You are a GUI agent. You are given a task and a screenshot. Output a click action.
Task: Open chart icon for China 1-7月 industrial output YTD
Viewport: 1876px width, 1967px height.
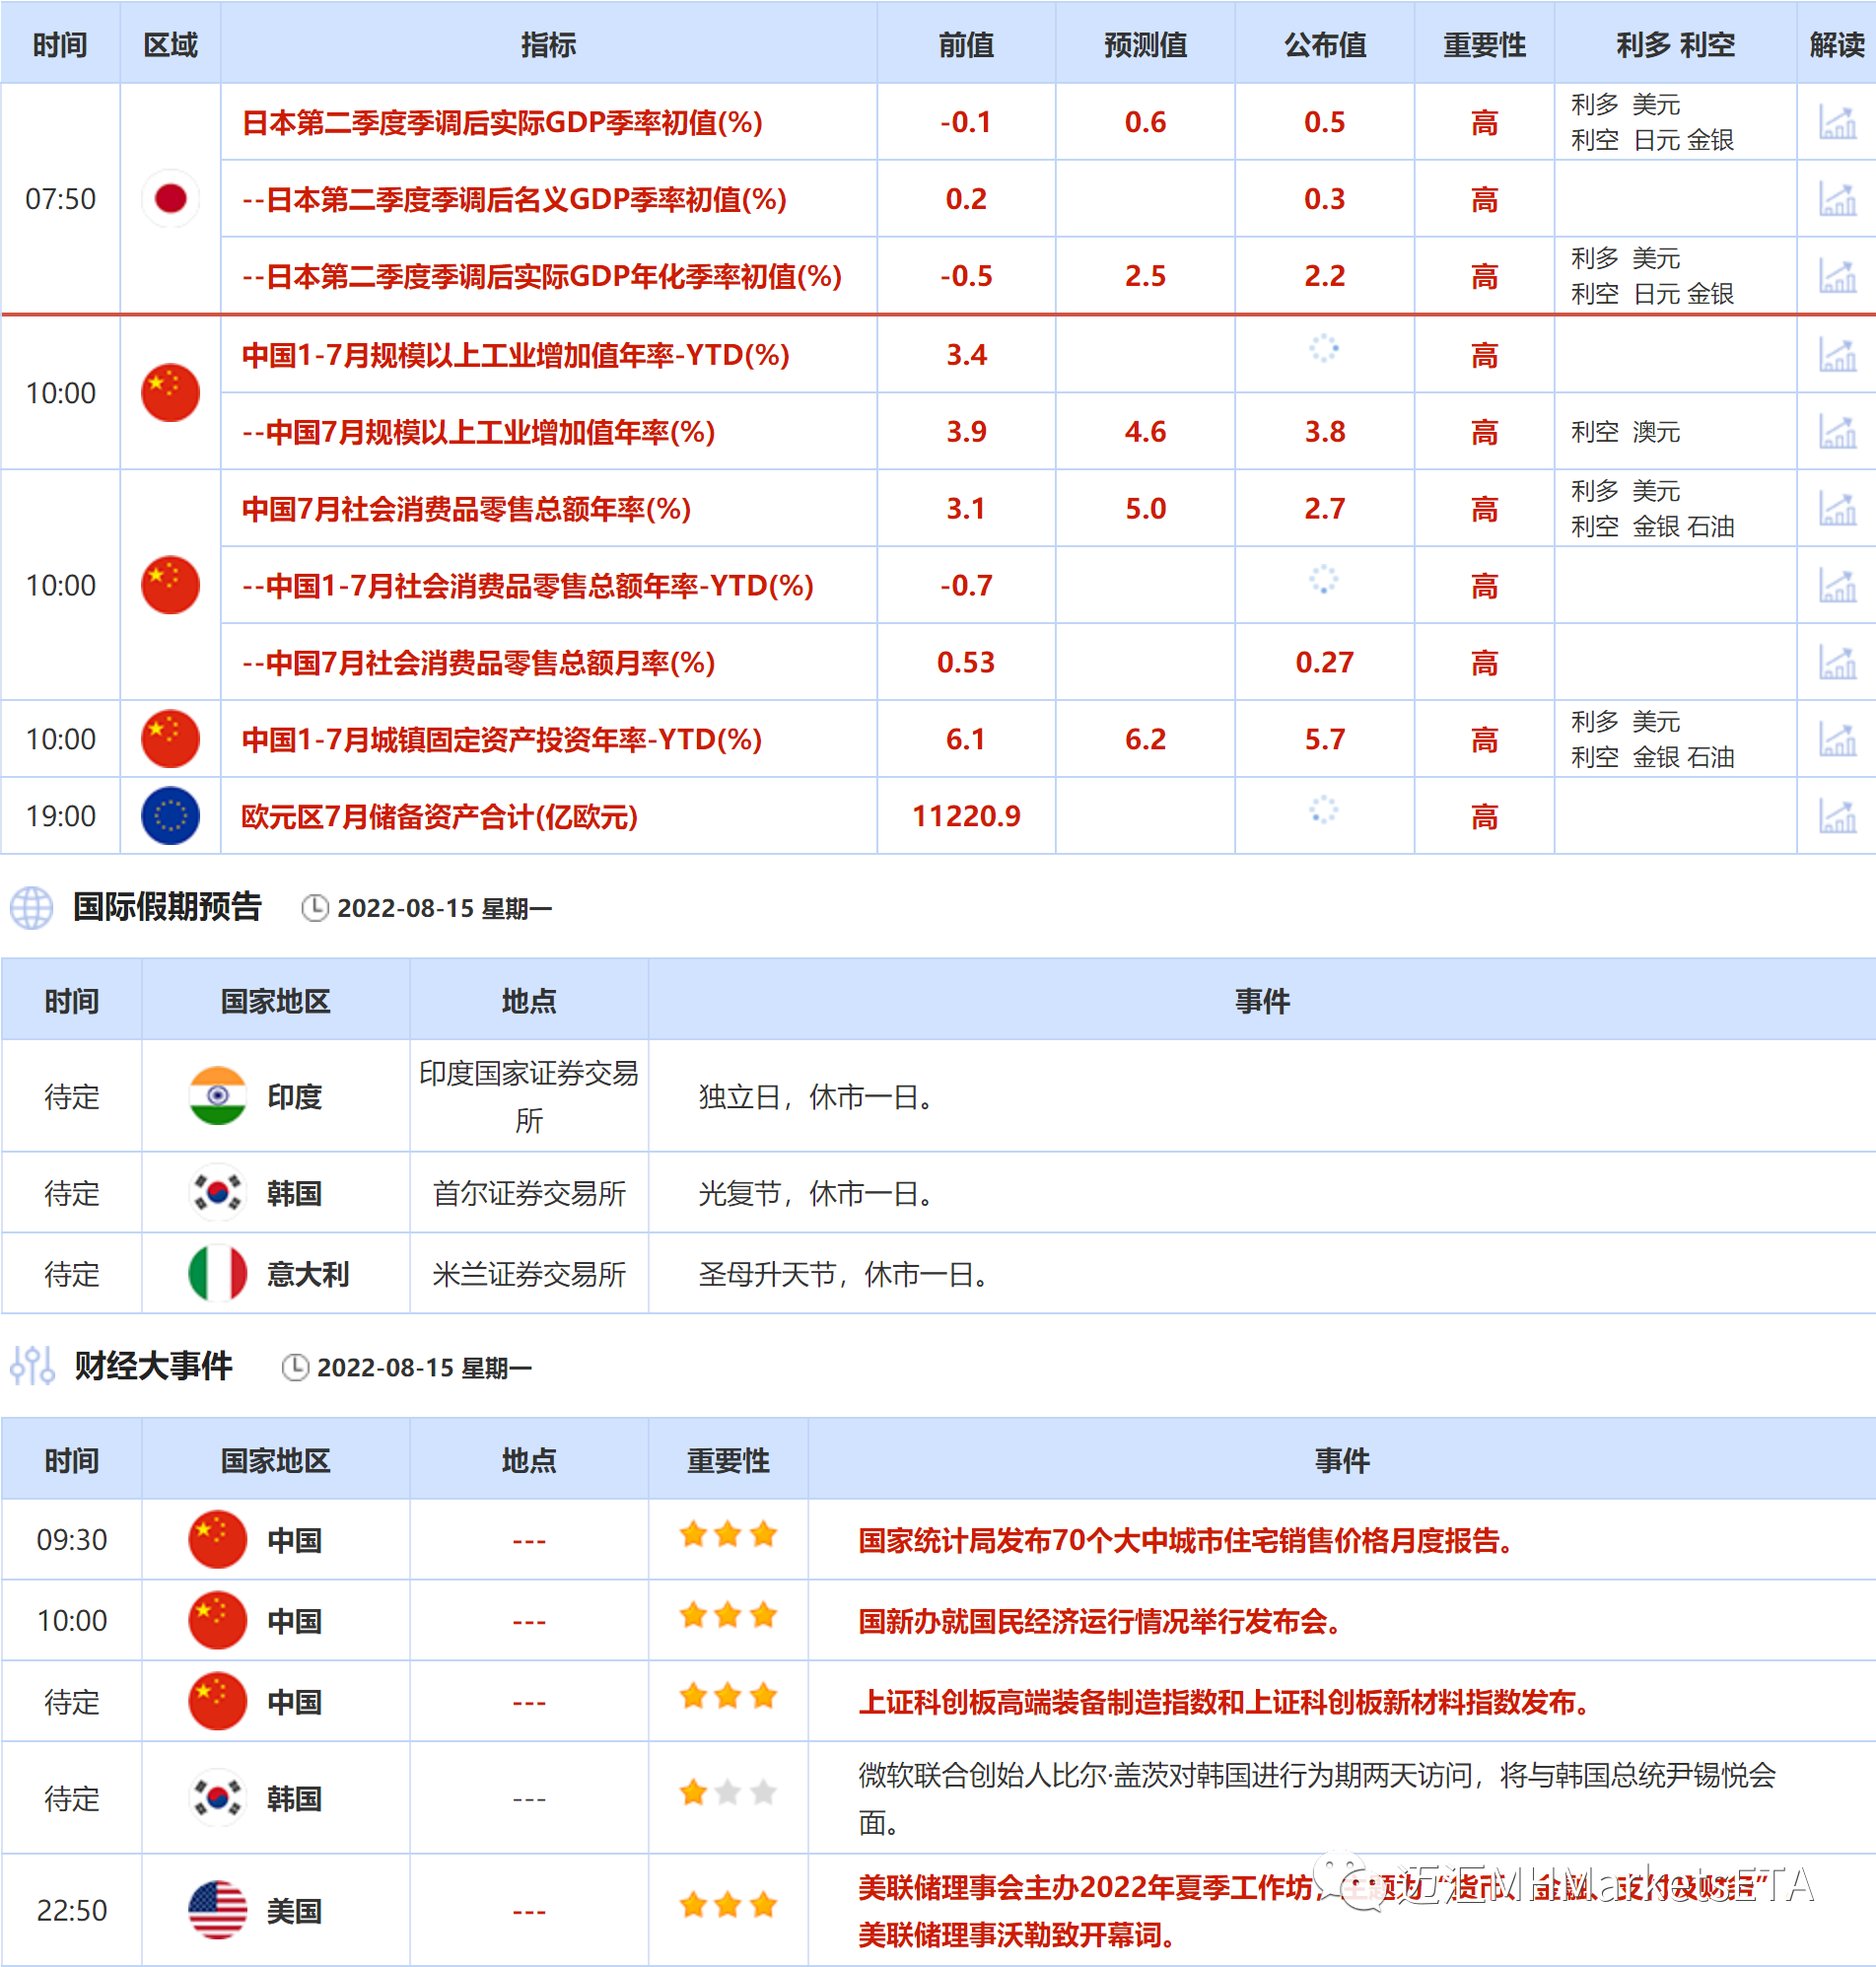point(1837,354)
